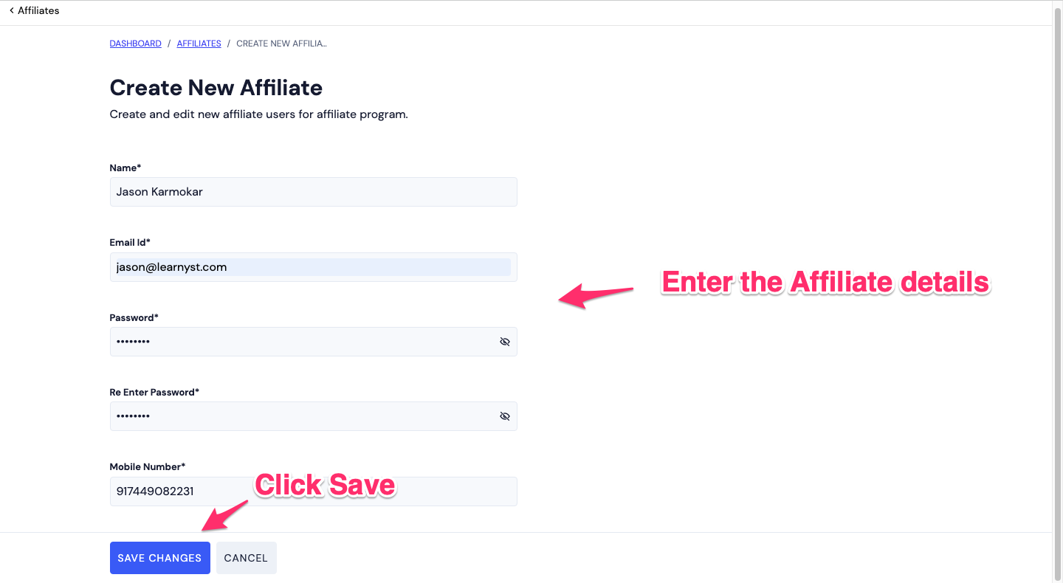1063x583 pixels.
Task: Open the DASHBOARD breadcrumb link
Action: pos(136,44)
